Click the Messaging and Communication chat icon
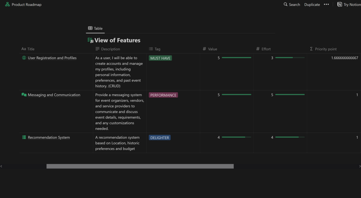This screenshot has height=198, width=361. point(24,95)
